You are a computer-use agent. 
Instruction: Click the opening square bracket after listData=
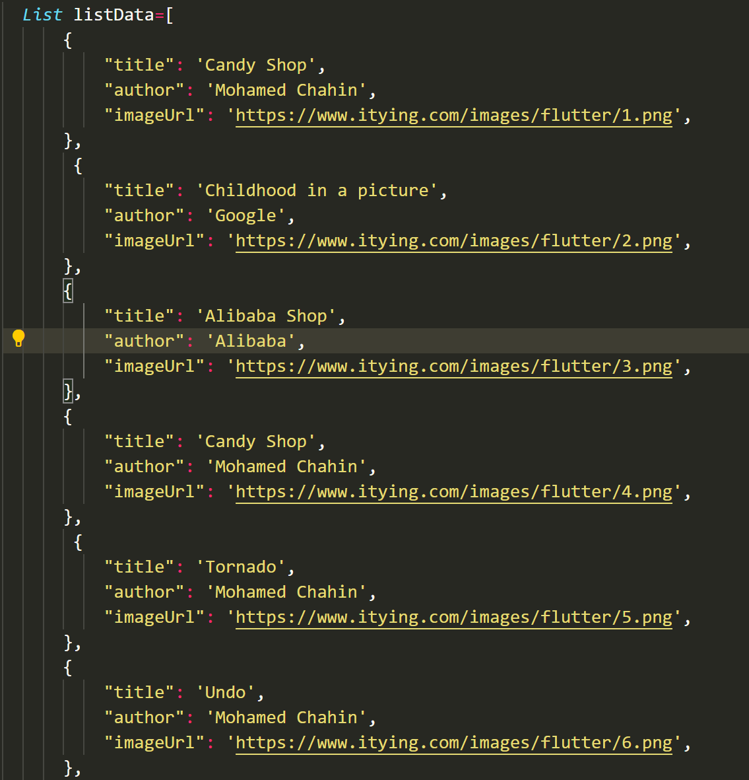(170, 15)
